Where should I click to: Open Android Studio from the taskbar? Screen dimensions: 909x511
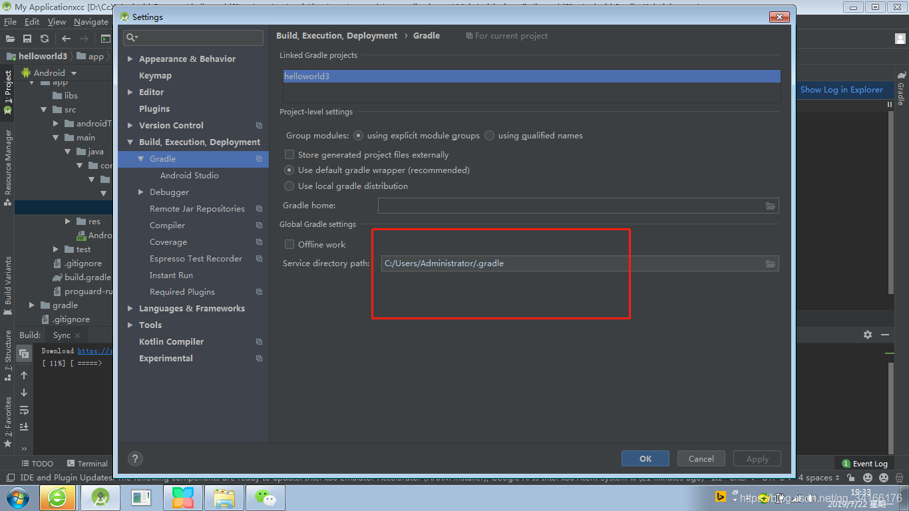[x=100, y=498]
